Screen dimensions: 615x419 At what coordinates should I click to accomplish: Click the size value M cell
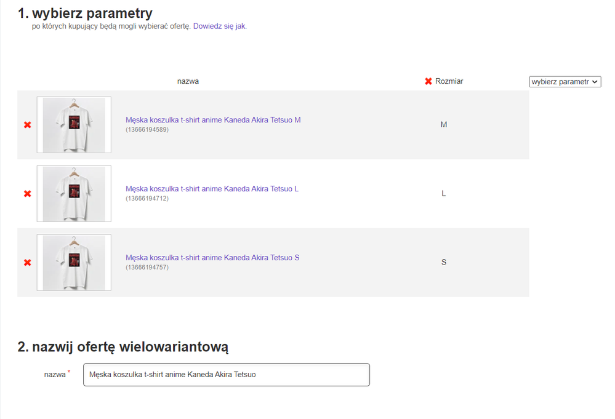coord(444,125)
